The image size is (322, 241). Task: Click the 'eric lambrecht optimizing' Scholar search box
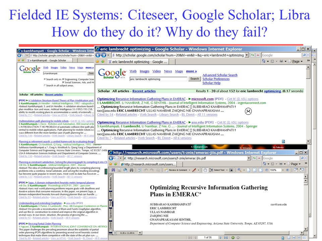[158, 79]
